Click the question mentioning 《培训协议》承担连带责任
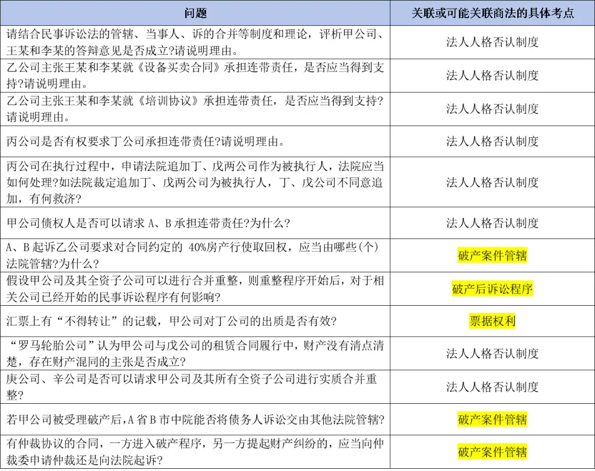The width and height of the screenshot is (595, 471). click(196, 109)
